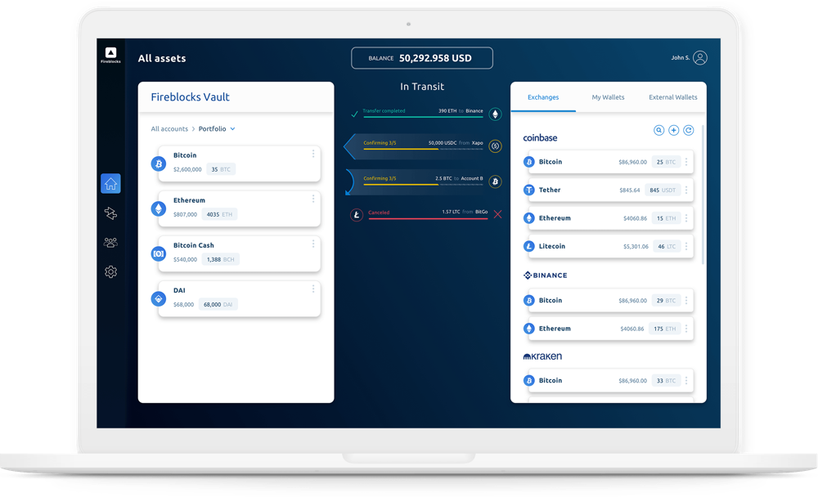Click the exchanges panel vertical scrollbar

point(703,196)
